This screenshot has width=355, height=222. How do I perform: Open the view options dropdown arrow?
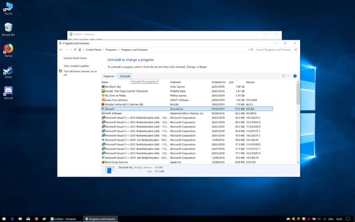[x=288, y=76]
